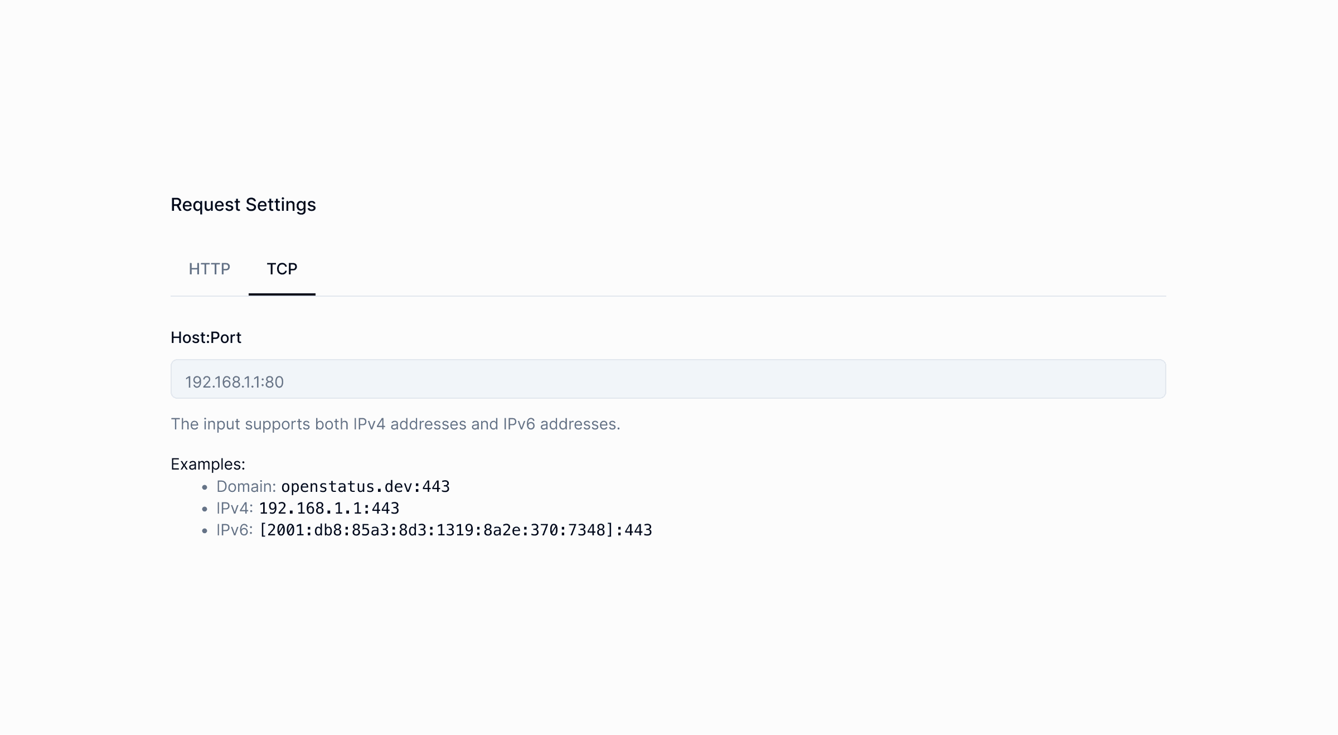The width and height of the screenshot is (1338, 735).
Task: Click the IPv4 example address 192.168.1.1:443
Action: (331, 508)
